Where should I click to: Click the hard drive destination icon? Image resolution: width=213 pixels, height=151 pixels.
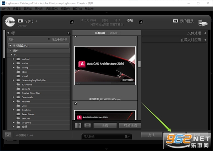click(x=203, y=23)
